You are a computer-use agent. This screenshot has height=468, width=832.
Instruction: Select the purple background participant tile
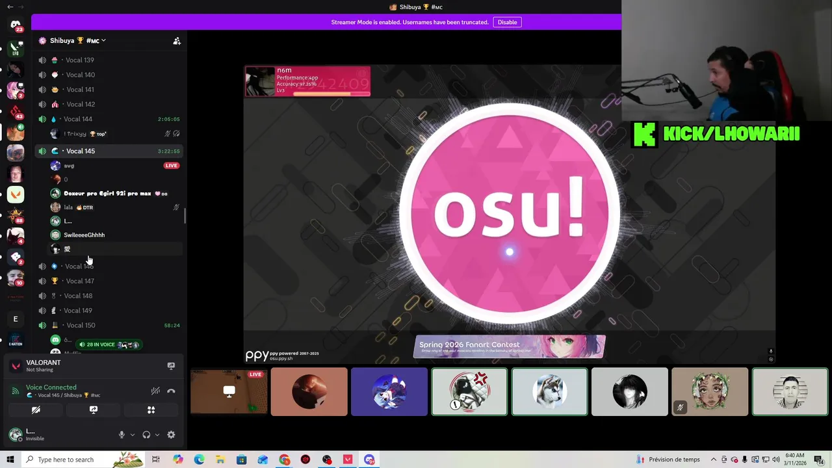[x=389, y=391]
